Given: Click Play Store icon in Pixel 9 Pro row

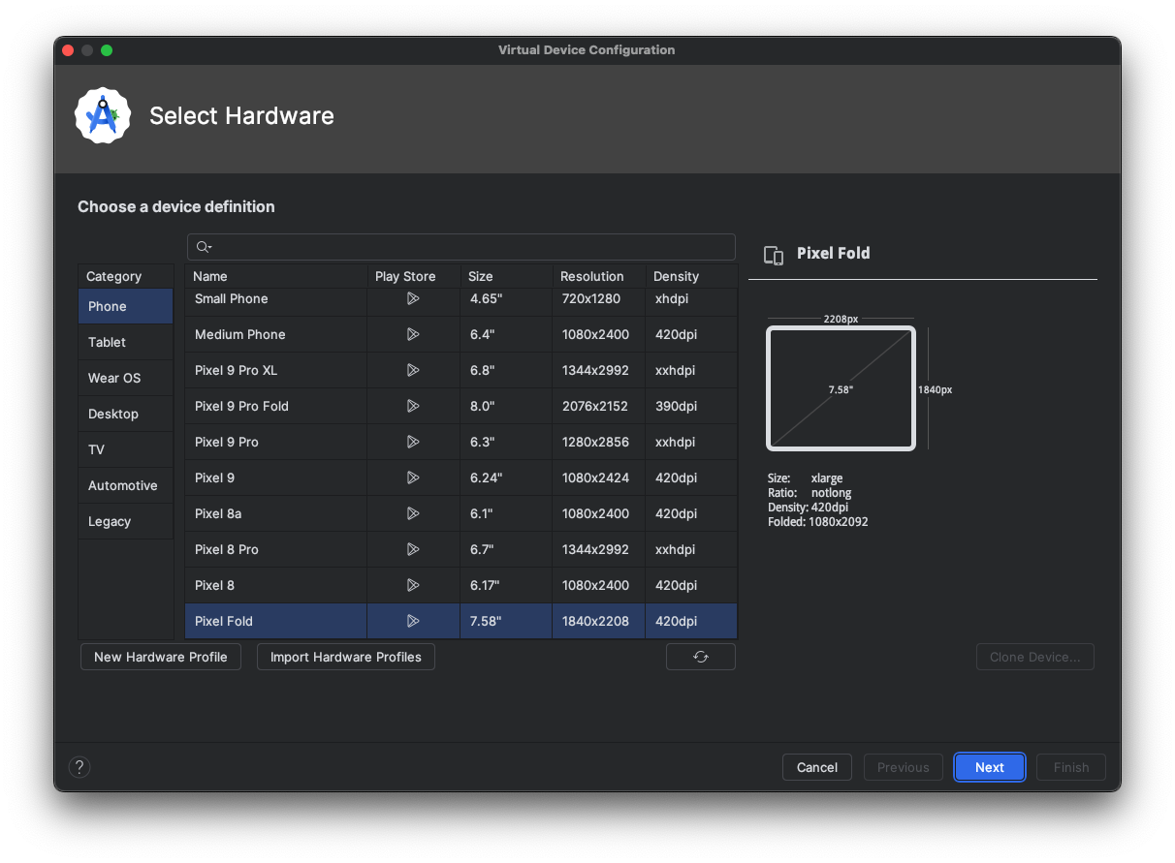Looking at the screenshot, I should (x=413, y=442).
